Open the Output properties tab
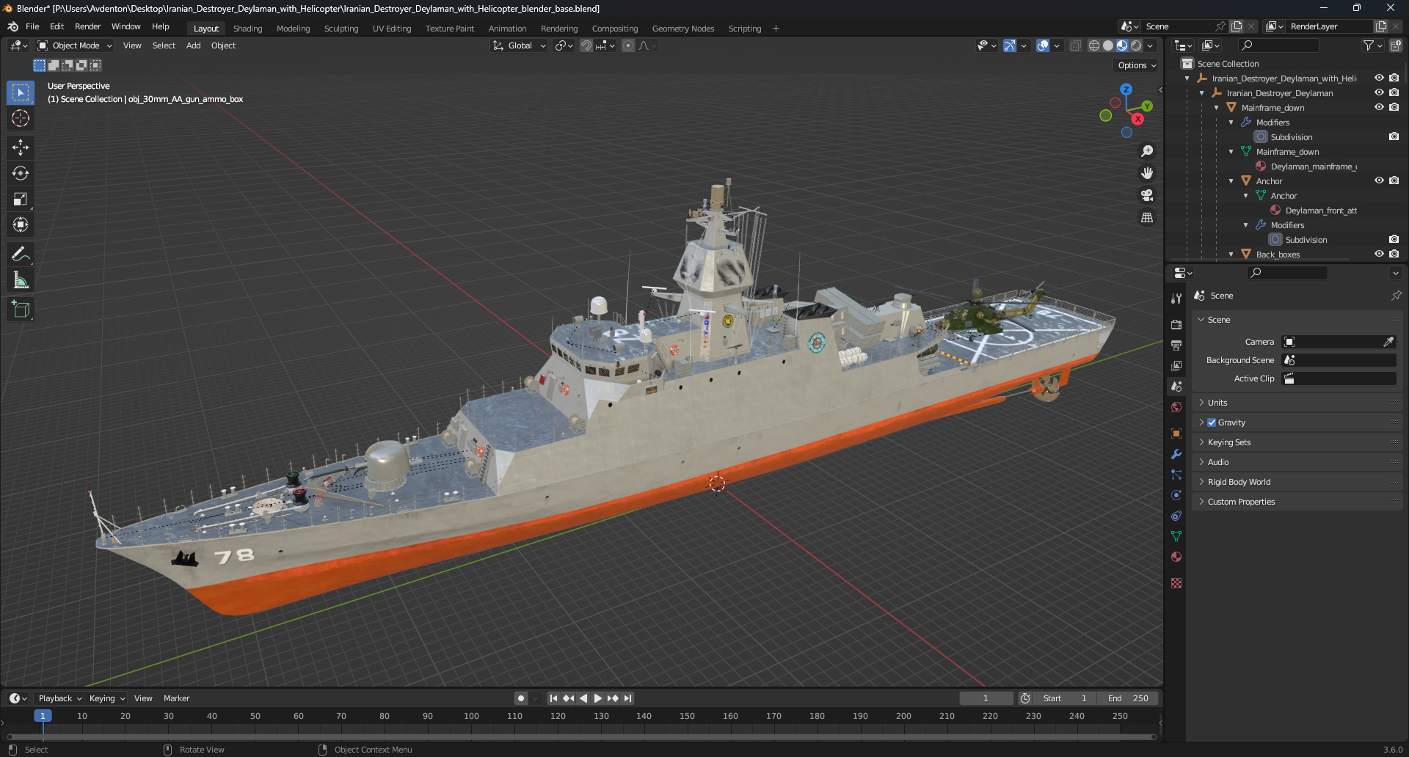This screenshot has width=1409, height=757. click(x=1176, y=345)
